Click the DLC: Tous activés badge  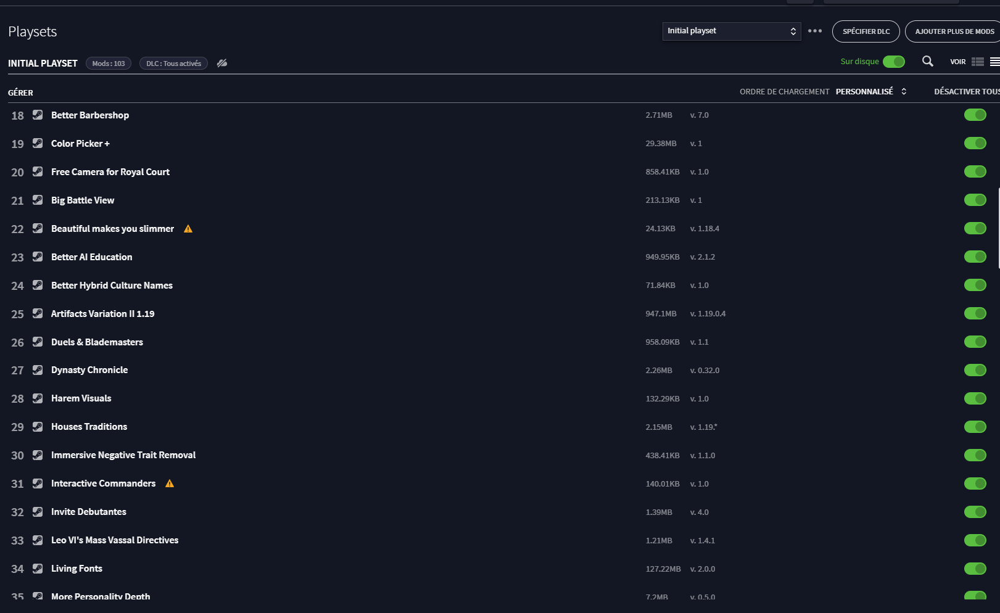(173, 64)
